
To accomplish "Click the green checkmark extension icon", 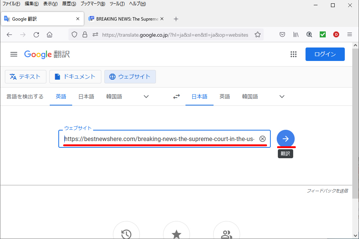I will coord(323,34).
